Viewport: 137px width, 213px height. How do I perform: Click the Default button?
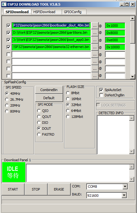tap(49, 98)
